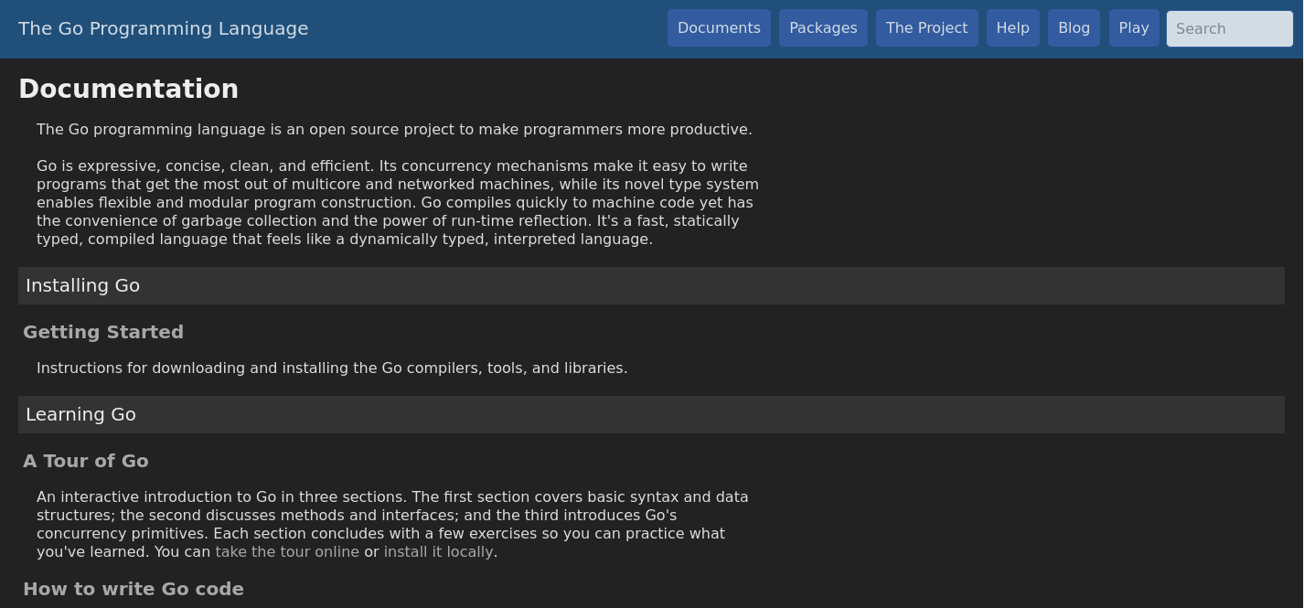The width and height of the screenshot is (1304, 608).
Task: Expand the Installing Go section
Action: (82, 285)
